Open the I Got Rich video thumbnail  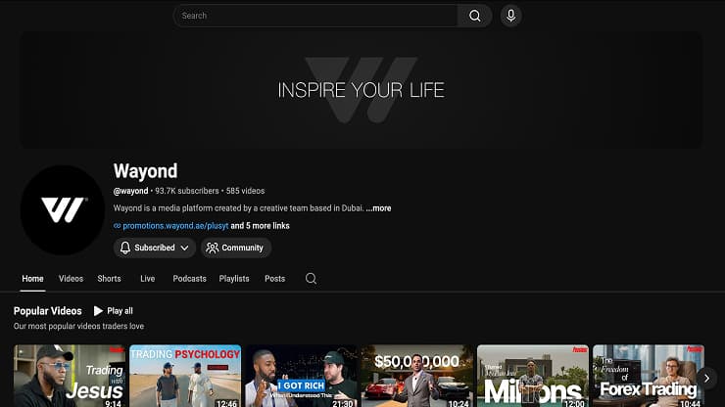click(x=301, y=376)
